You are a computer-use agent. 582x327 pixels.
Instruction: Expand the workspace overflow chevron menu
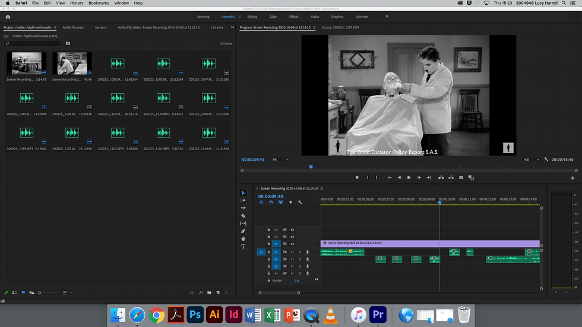387,17
